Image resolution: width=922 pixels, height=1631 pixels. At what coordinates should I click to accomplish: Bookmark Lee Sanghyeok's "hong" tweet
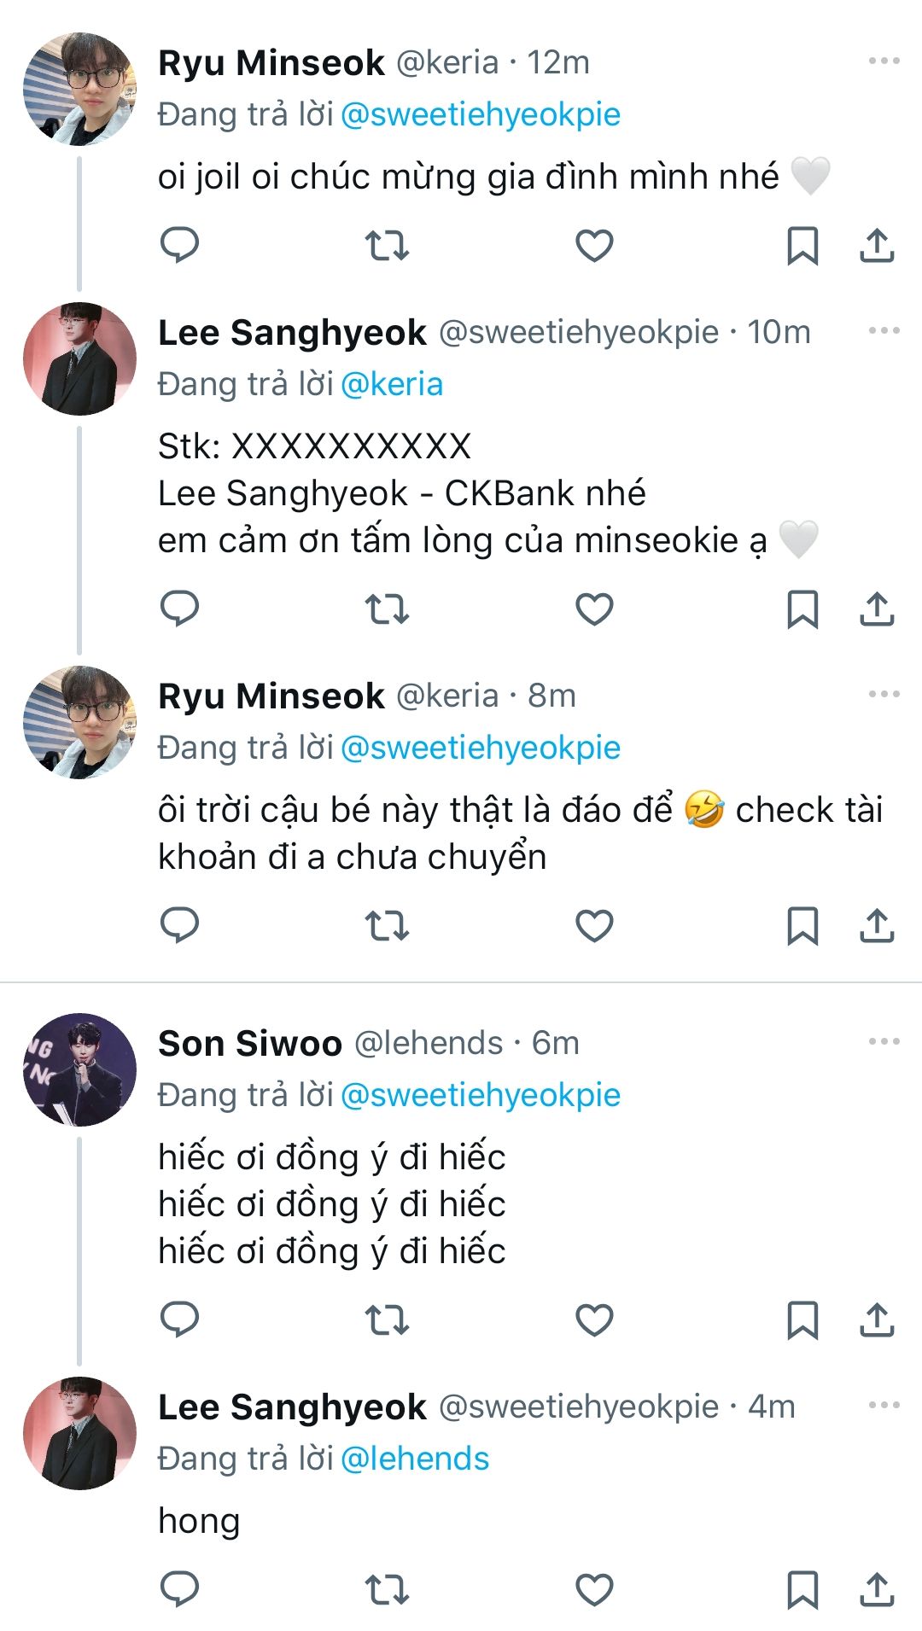(x=802, y=1590)
